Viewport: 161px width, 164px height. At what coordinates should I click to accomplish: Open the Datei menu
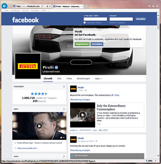[x=6, y=10]
